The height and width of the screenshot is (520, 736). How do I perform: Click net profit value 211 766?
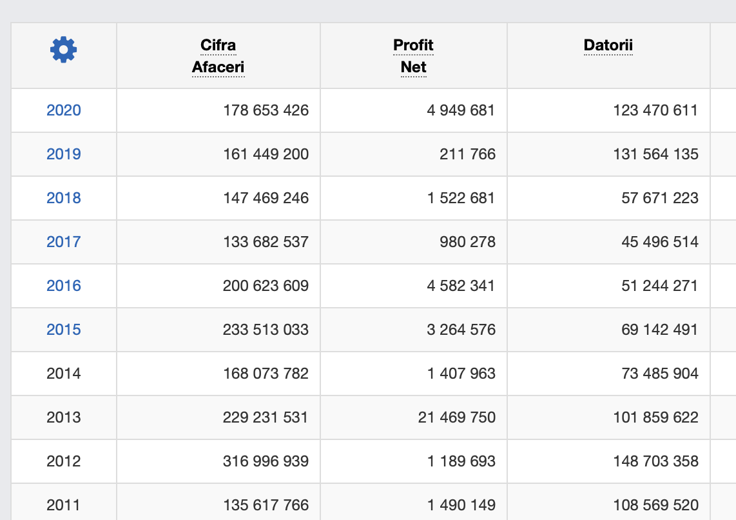click(467, 154)
